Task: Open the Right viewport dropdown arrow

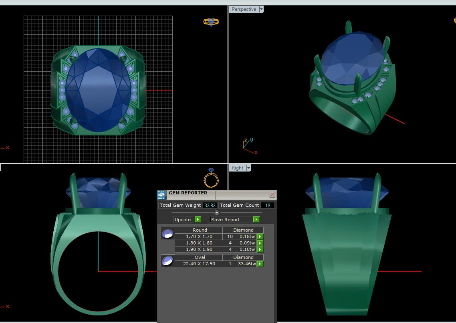Action: 248,168
